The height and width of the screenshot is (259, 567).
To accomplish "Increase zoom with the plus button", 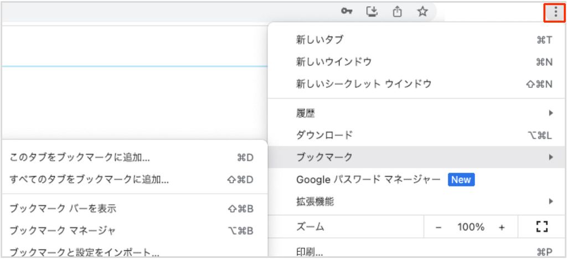I will [x=502, y=228].
